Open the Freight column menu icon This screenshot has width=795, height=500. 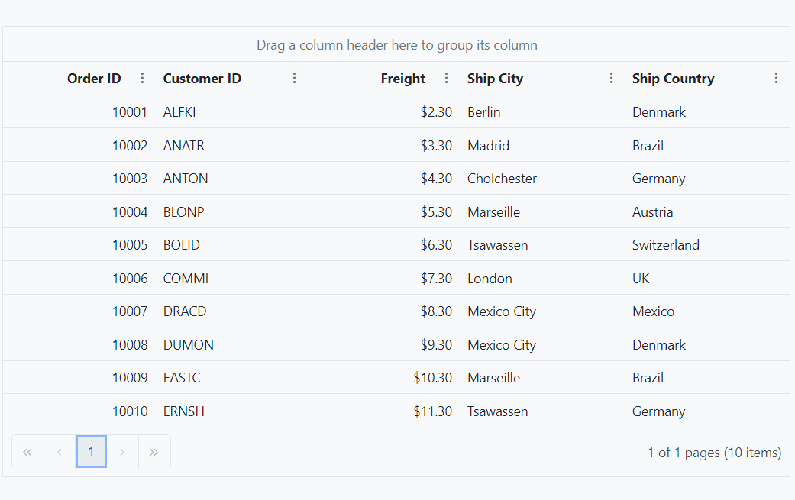tap(447, 78)
